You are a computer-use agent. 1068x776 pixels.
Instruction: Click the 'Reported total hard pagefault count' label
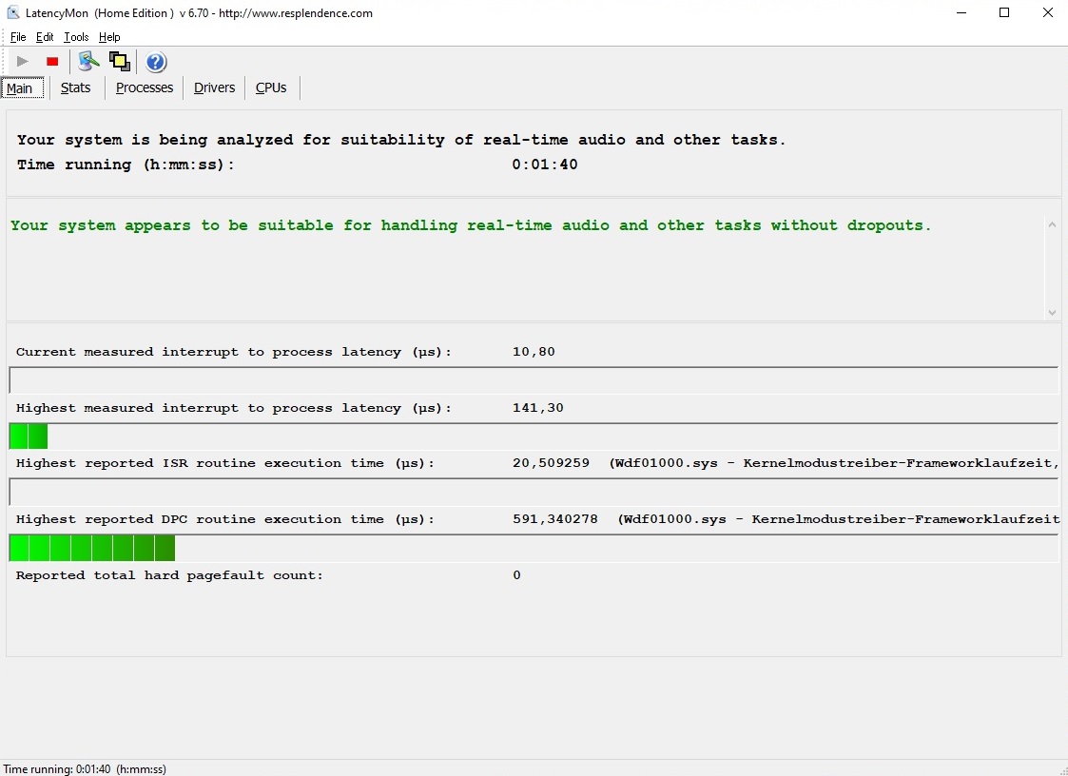coord(169,575)
